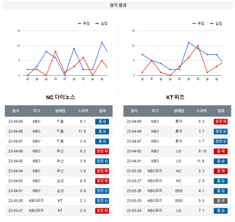Viewport: 235px width, 222px height.
Task: Click score 0:8 in NC 다이노스 table
Action: point(83,191)
